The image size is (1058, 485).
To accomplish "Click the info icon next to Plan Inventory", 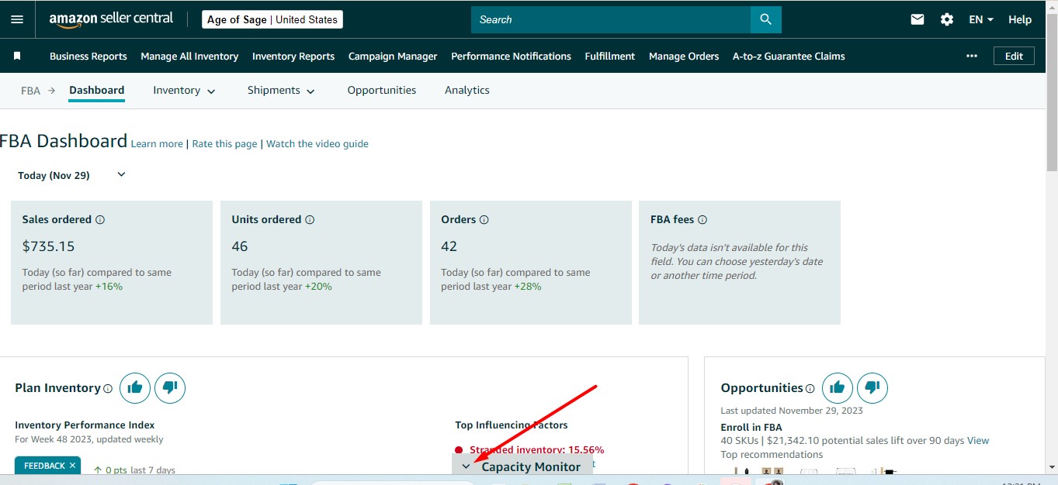I will [x=108, y=388].
